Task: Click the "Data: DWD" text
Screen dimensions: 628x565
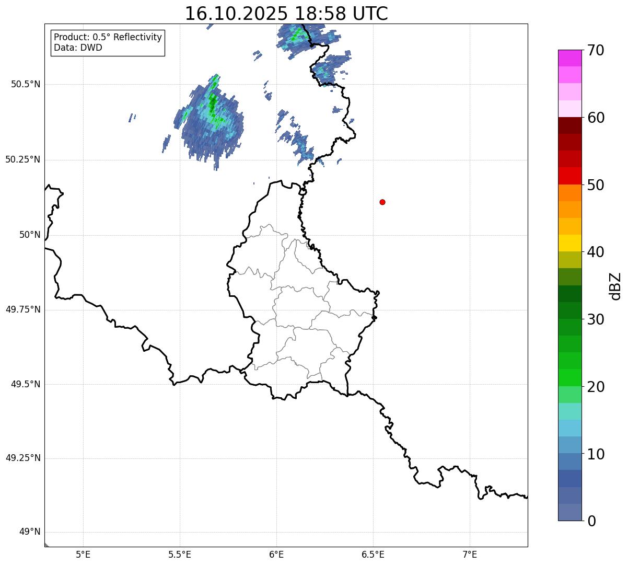Action: pos(78,48)
